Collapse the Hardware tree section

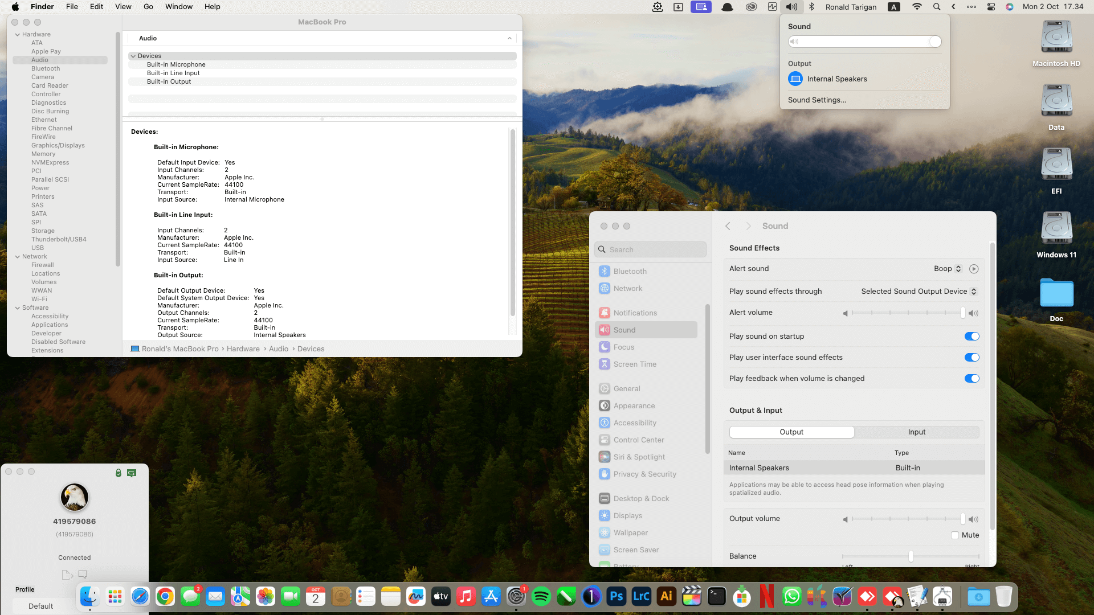tap(18, 35)
